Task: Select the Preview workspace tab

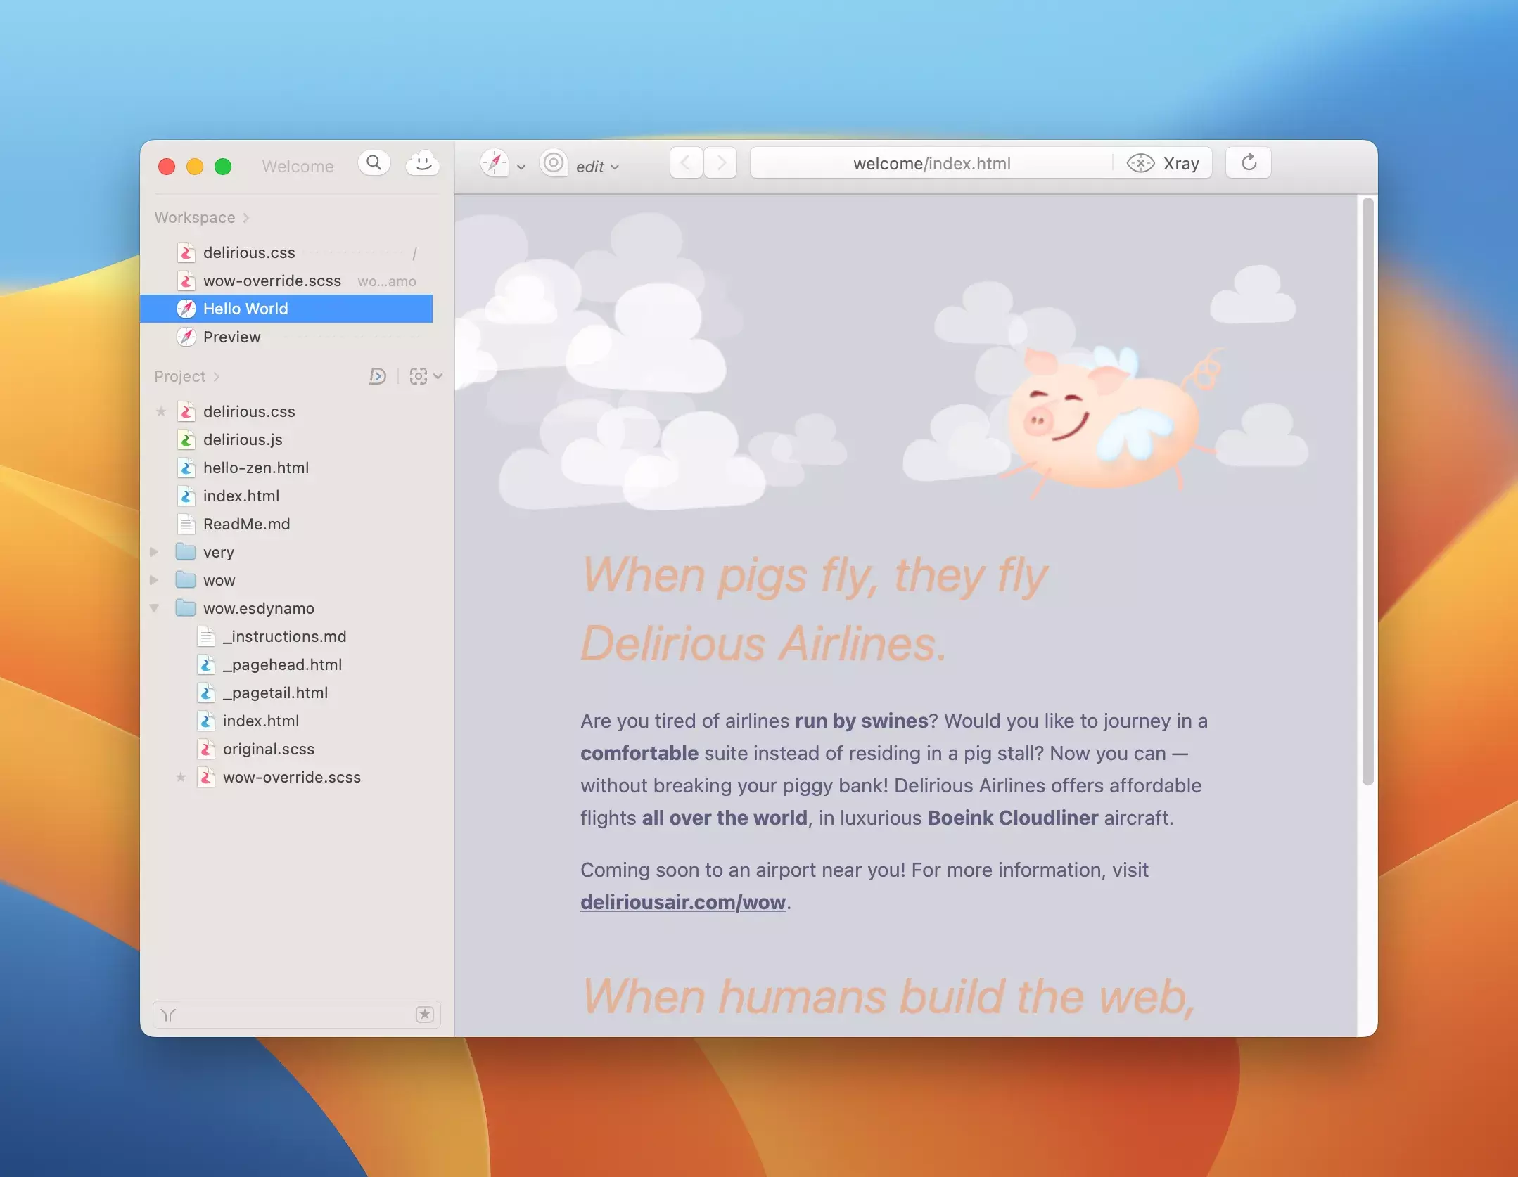Action: [231, 337]
